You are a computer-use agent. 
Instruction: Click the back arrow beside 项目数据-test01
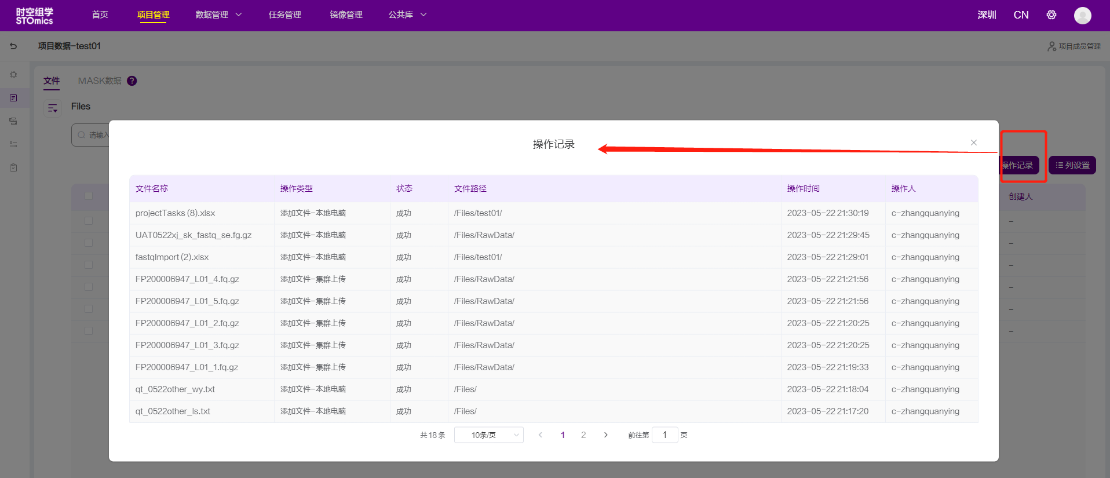pos(13,46)
